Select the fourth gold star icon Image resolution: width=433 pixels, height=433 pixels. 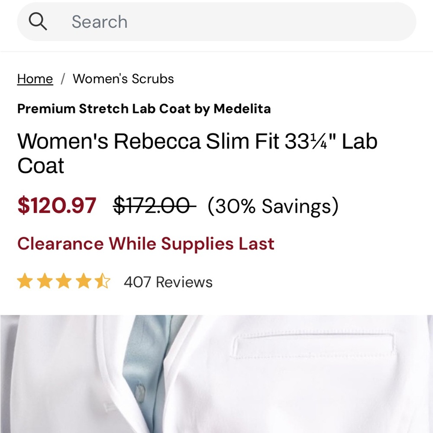tap(84, 281)
